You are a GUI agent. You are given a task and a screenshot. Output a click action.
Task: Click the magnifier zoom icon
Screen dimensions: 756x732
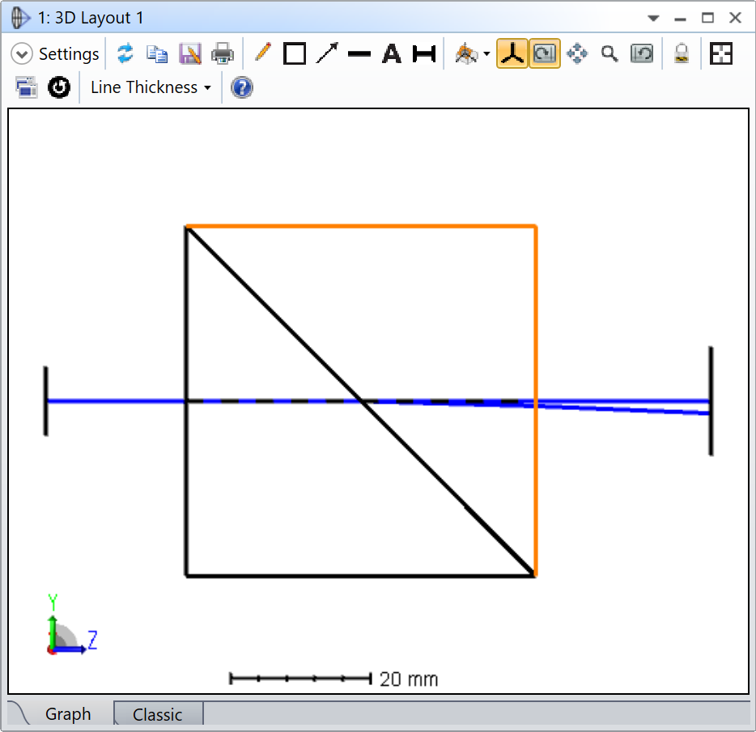click(x=609, y=54)
